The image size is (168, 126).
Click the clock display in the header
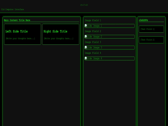[84, 5]
